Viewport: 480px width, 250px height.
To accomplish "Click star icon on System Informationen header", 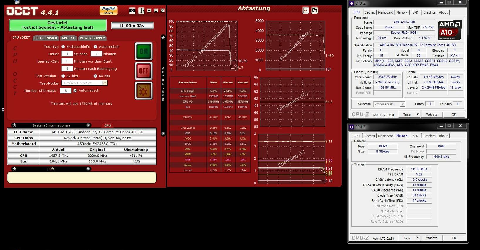I will pos(14,125).
